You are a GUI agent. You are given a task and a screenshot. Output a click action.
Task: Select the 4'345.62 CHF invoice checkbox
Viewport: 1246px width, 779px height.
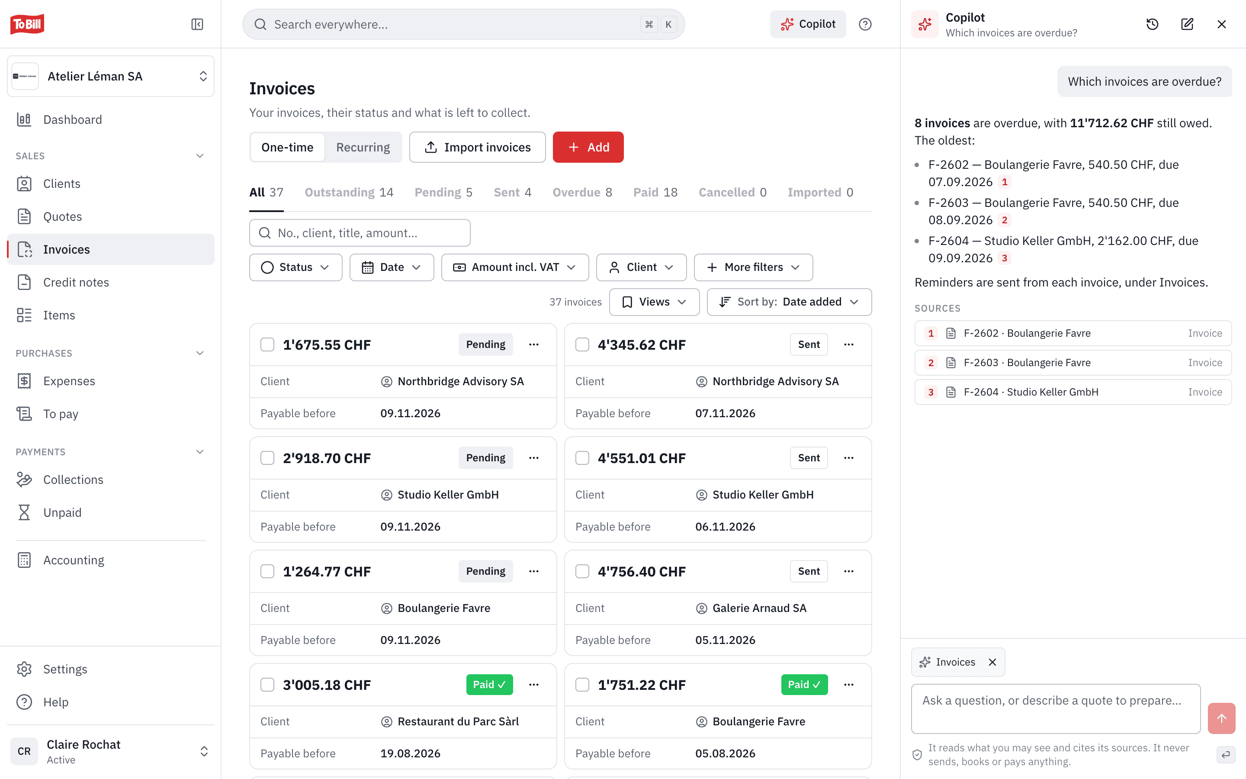tap(582, 344)
